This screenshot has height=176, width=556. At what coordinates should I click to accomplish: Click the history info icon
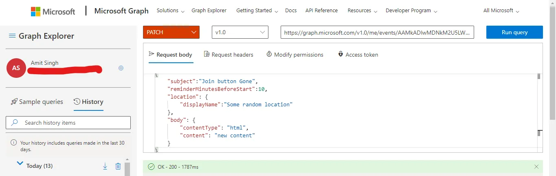tap(14, 143)
